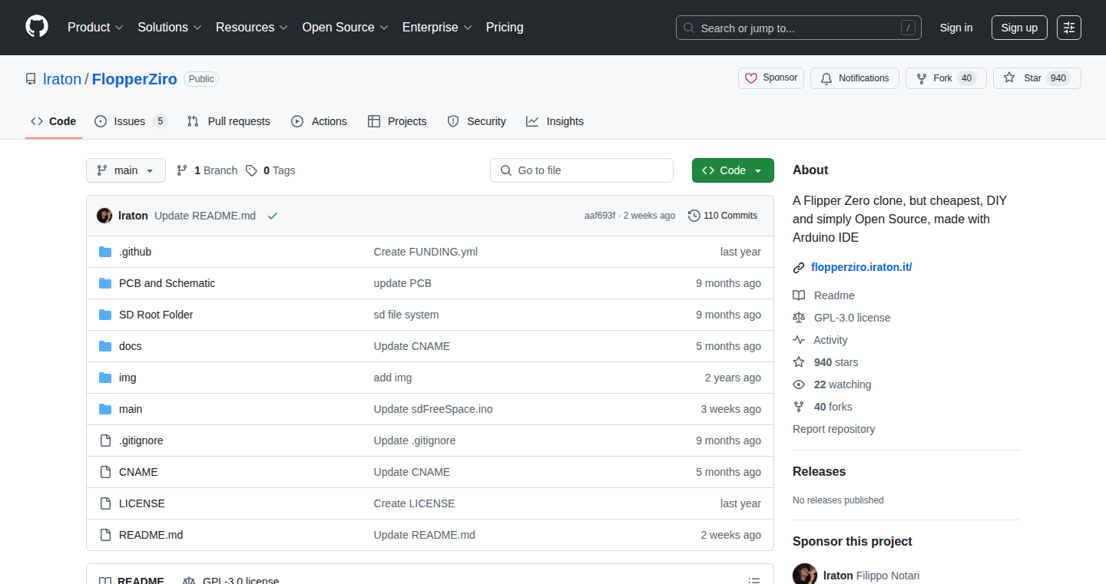Viewport: 1106px width, 584px height.
Task: Open the flopperziro.iraton.it website link
Action: 861,268
